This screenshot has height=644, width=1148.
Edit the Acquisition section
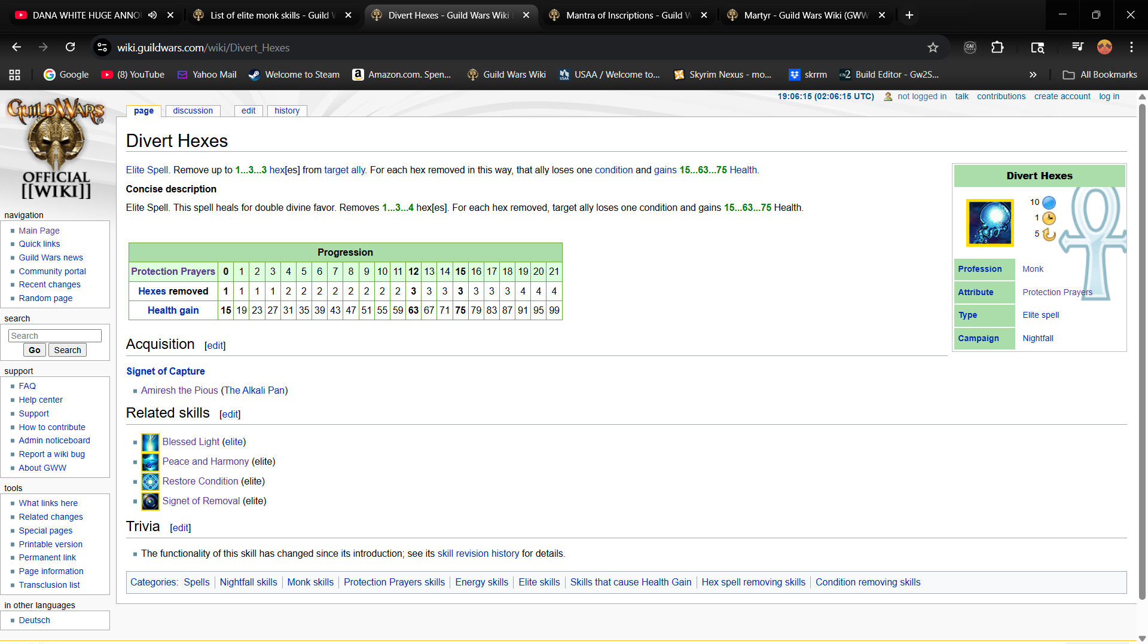[x=215, y=345]
